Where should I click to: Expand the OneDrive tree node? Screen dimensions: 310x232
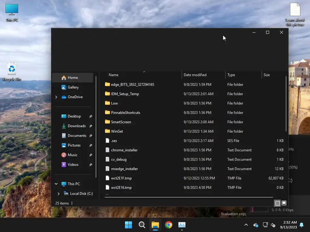[x=56, y=97]
